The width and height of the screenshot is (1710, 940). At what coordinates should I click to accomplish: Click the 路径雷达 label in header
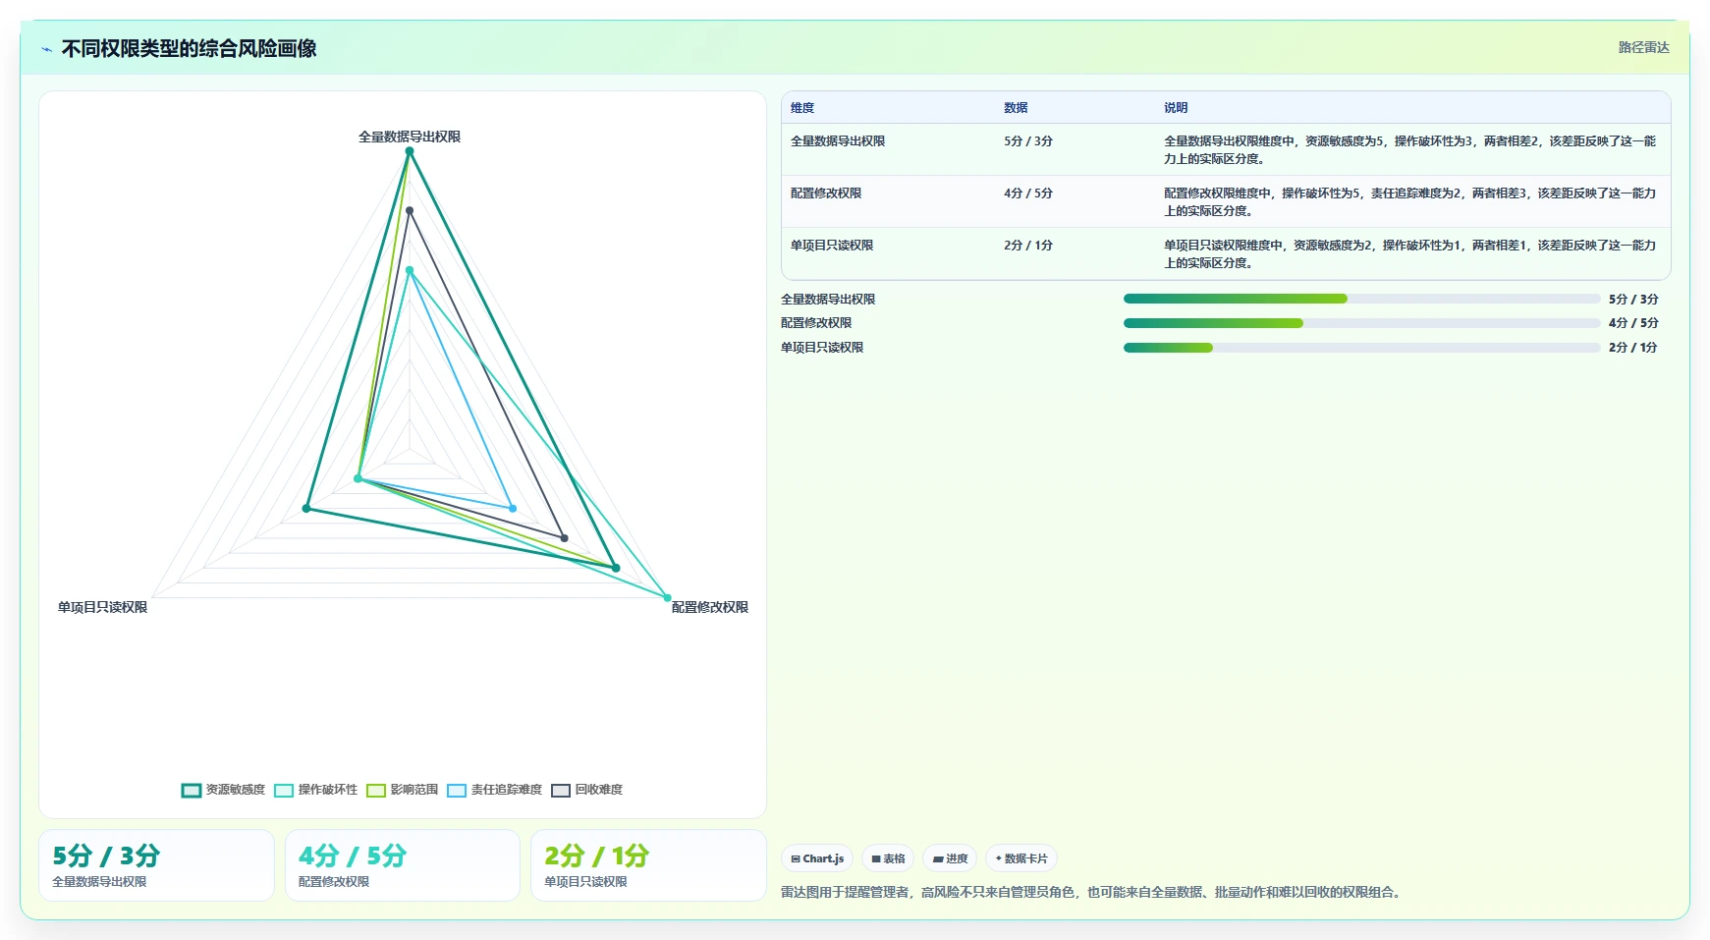1644,47
